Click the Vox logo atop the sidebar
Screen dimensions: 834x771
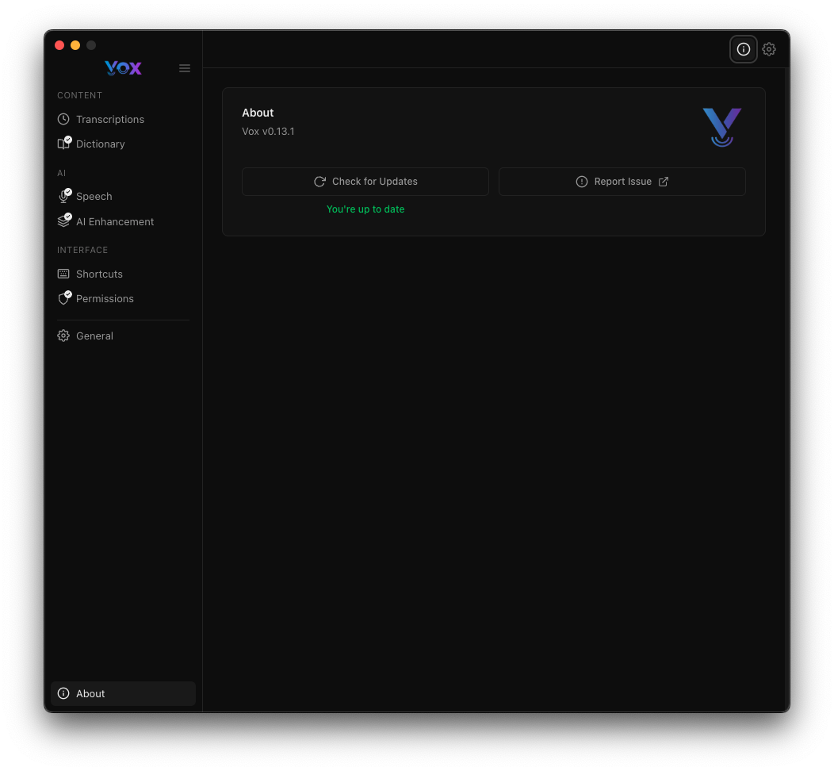coord(123,68)
